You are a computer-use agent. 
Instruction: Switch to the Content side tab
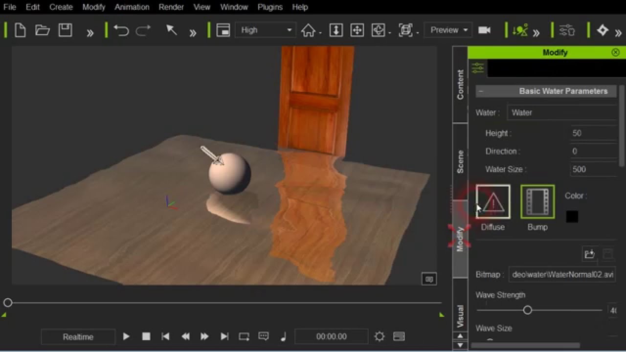tap(460, 85)
